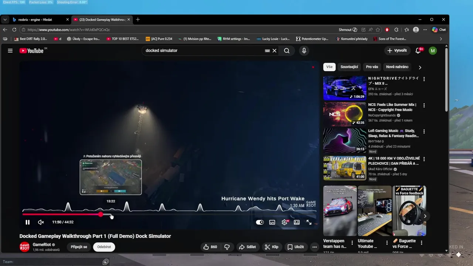Image resolution: width=473 pixels, height=266 pixels.
Task: Enter fullscreen mode
Action: (x=309, y=222)
